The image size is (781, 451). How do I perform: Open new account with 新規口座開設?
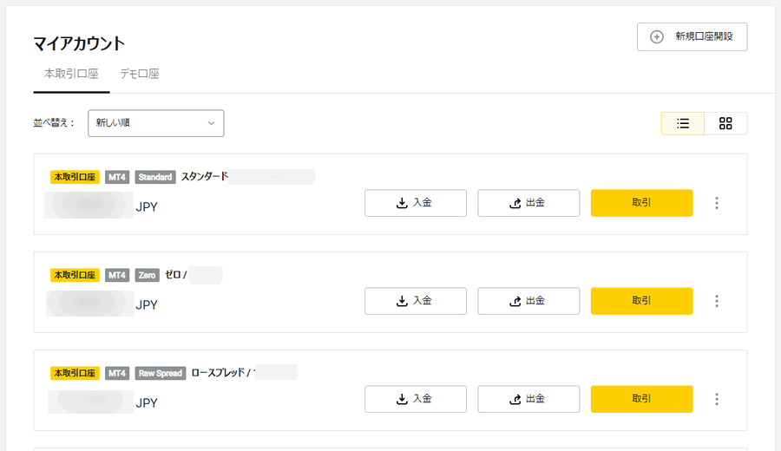click(692, 36)
